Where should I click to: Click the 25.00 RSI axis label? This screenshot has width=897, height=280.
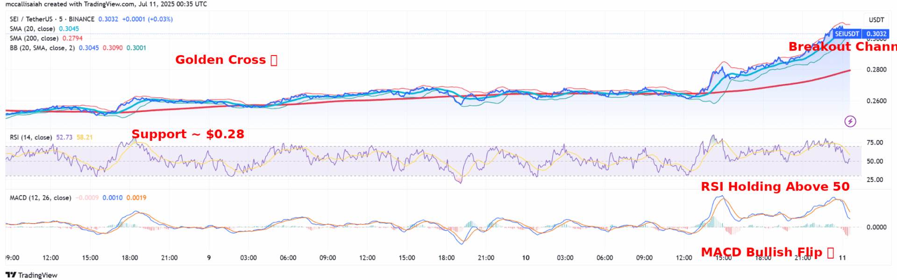(x=875, y=180)
